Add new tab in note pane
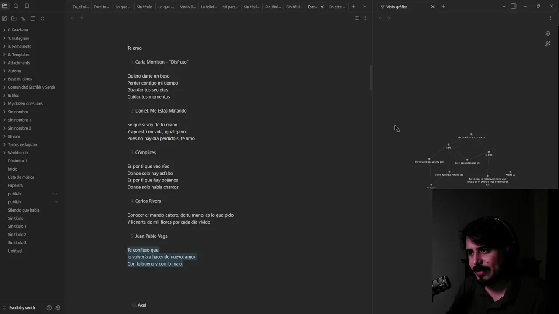 (354, 7)
